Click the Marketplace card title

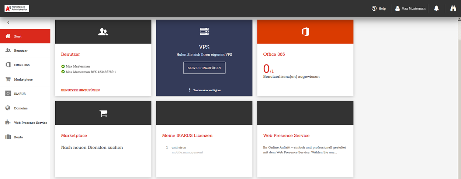[74, 136]
